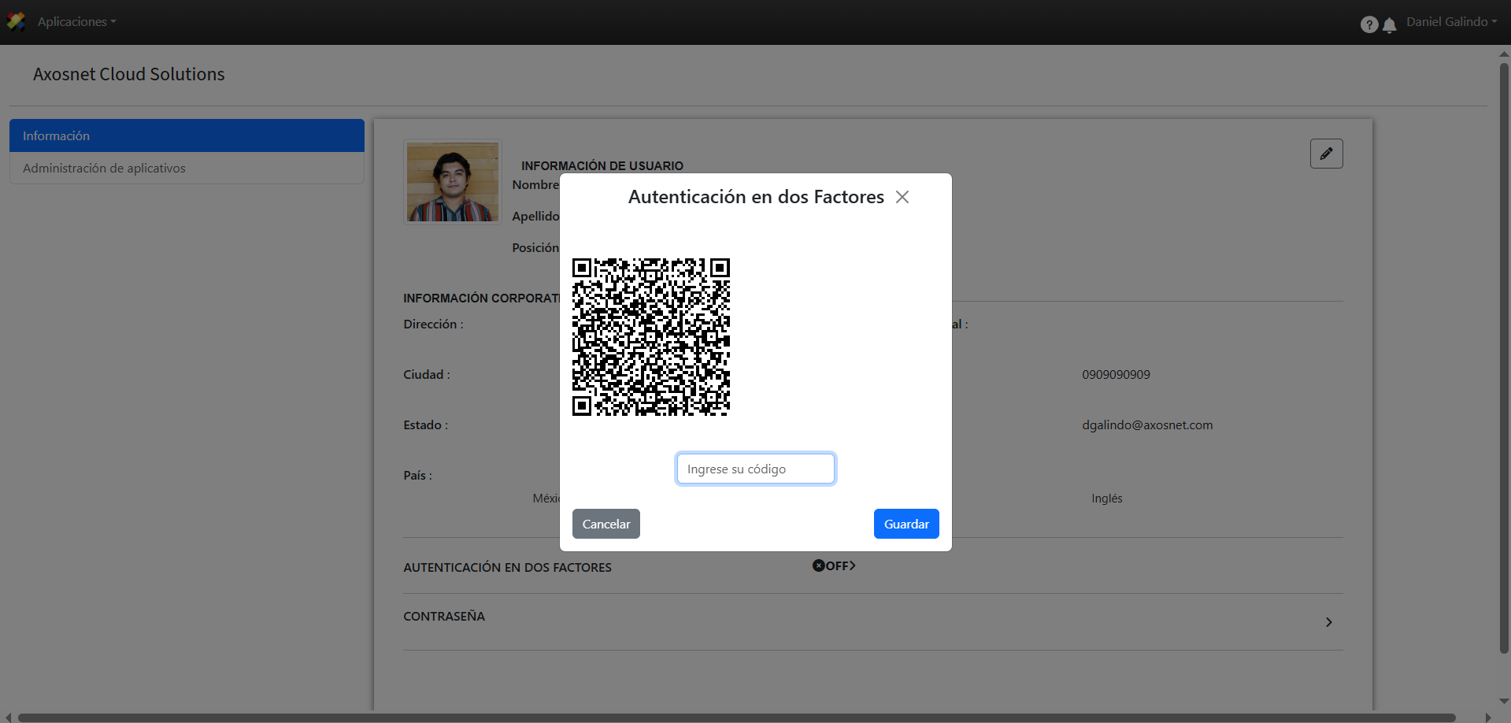Open the help question mark icon
This screenshot has width=1511, height=723.
1369,24
